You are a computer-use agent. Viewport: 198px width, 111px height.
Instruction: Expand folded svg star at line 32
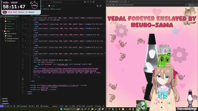tap(25, 47)
